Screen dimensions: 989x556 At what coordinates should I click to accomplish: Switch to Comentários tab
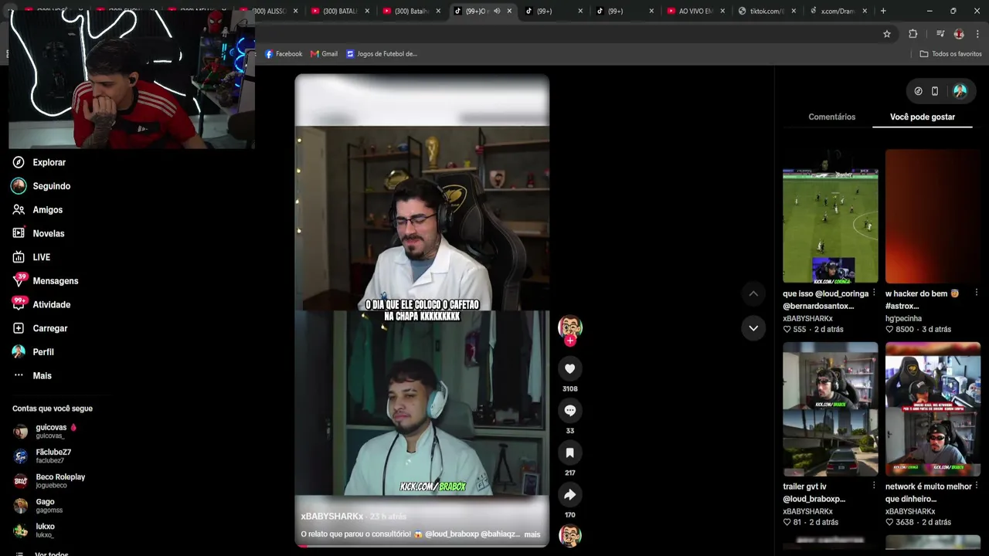tap(832, 117)
